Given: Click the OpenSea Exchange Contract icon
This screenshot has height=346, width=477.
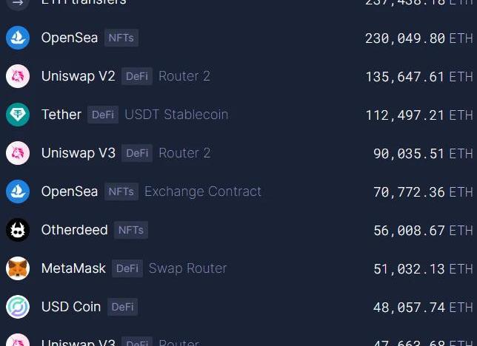Looking at the screenshot, I should click(18, 191).
